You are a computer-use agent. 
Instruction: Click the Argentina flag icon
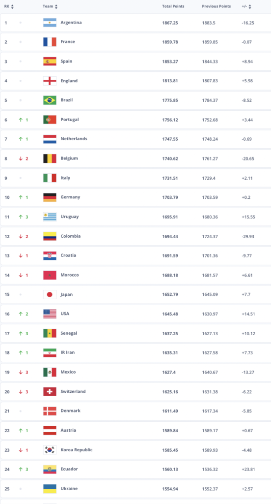pos(50,23)
